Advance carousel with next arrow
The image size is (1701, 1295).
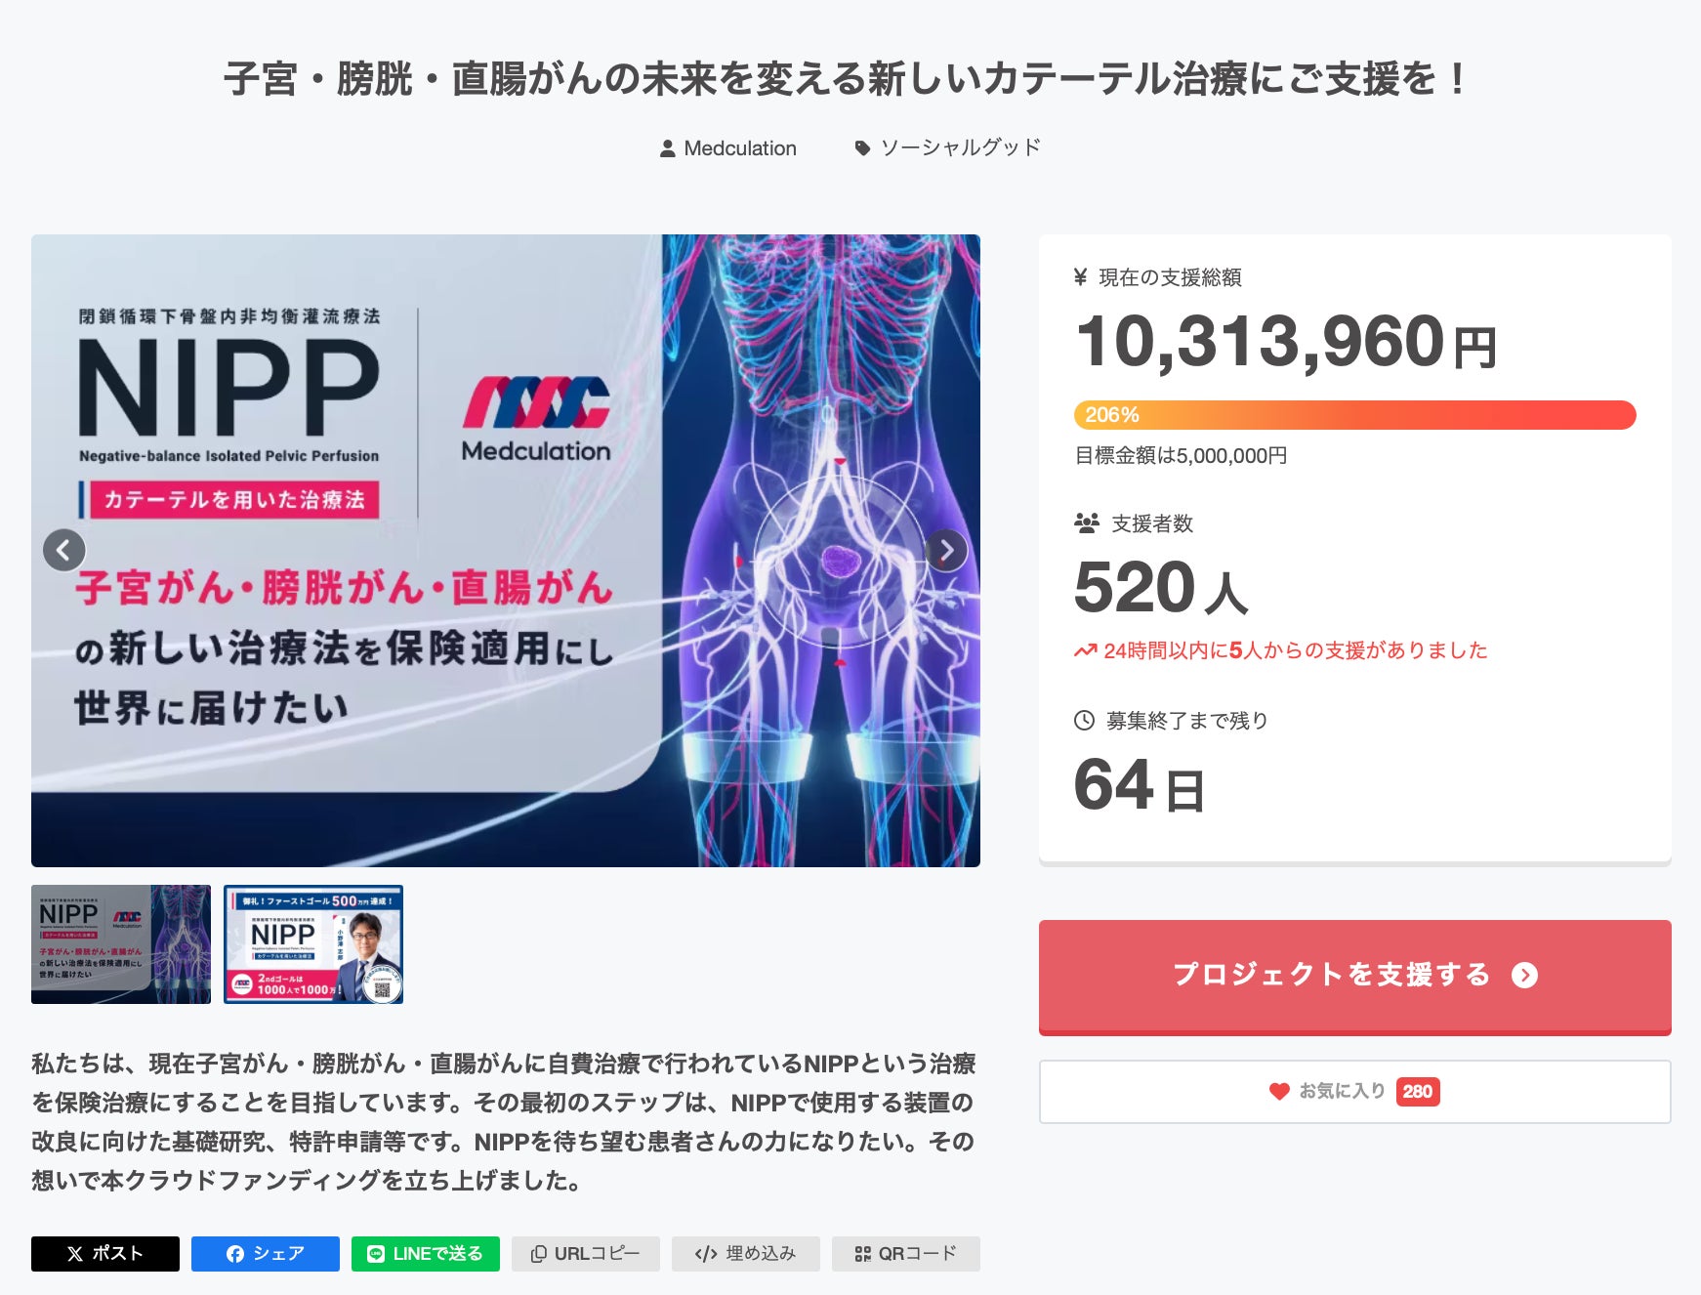[x=946, y=551]
